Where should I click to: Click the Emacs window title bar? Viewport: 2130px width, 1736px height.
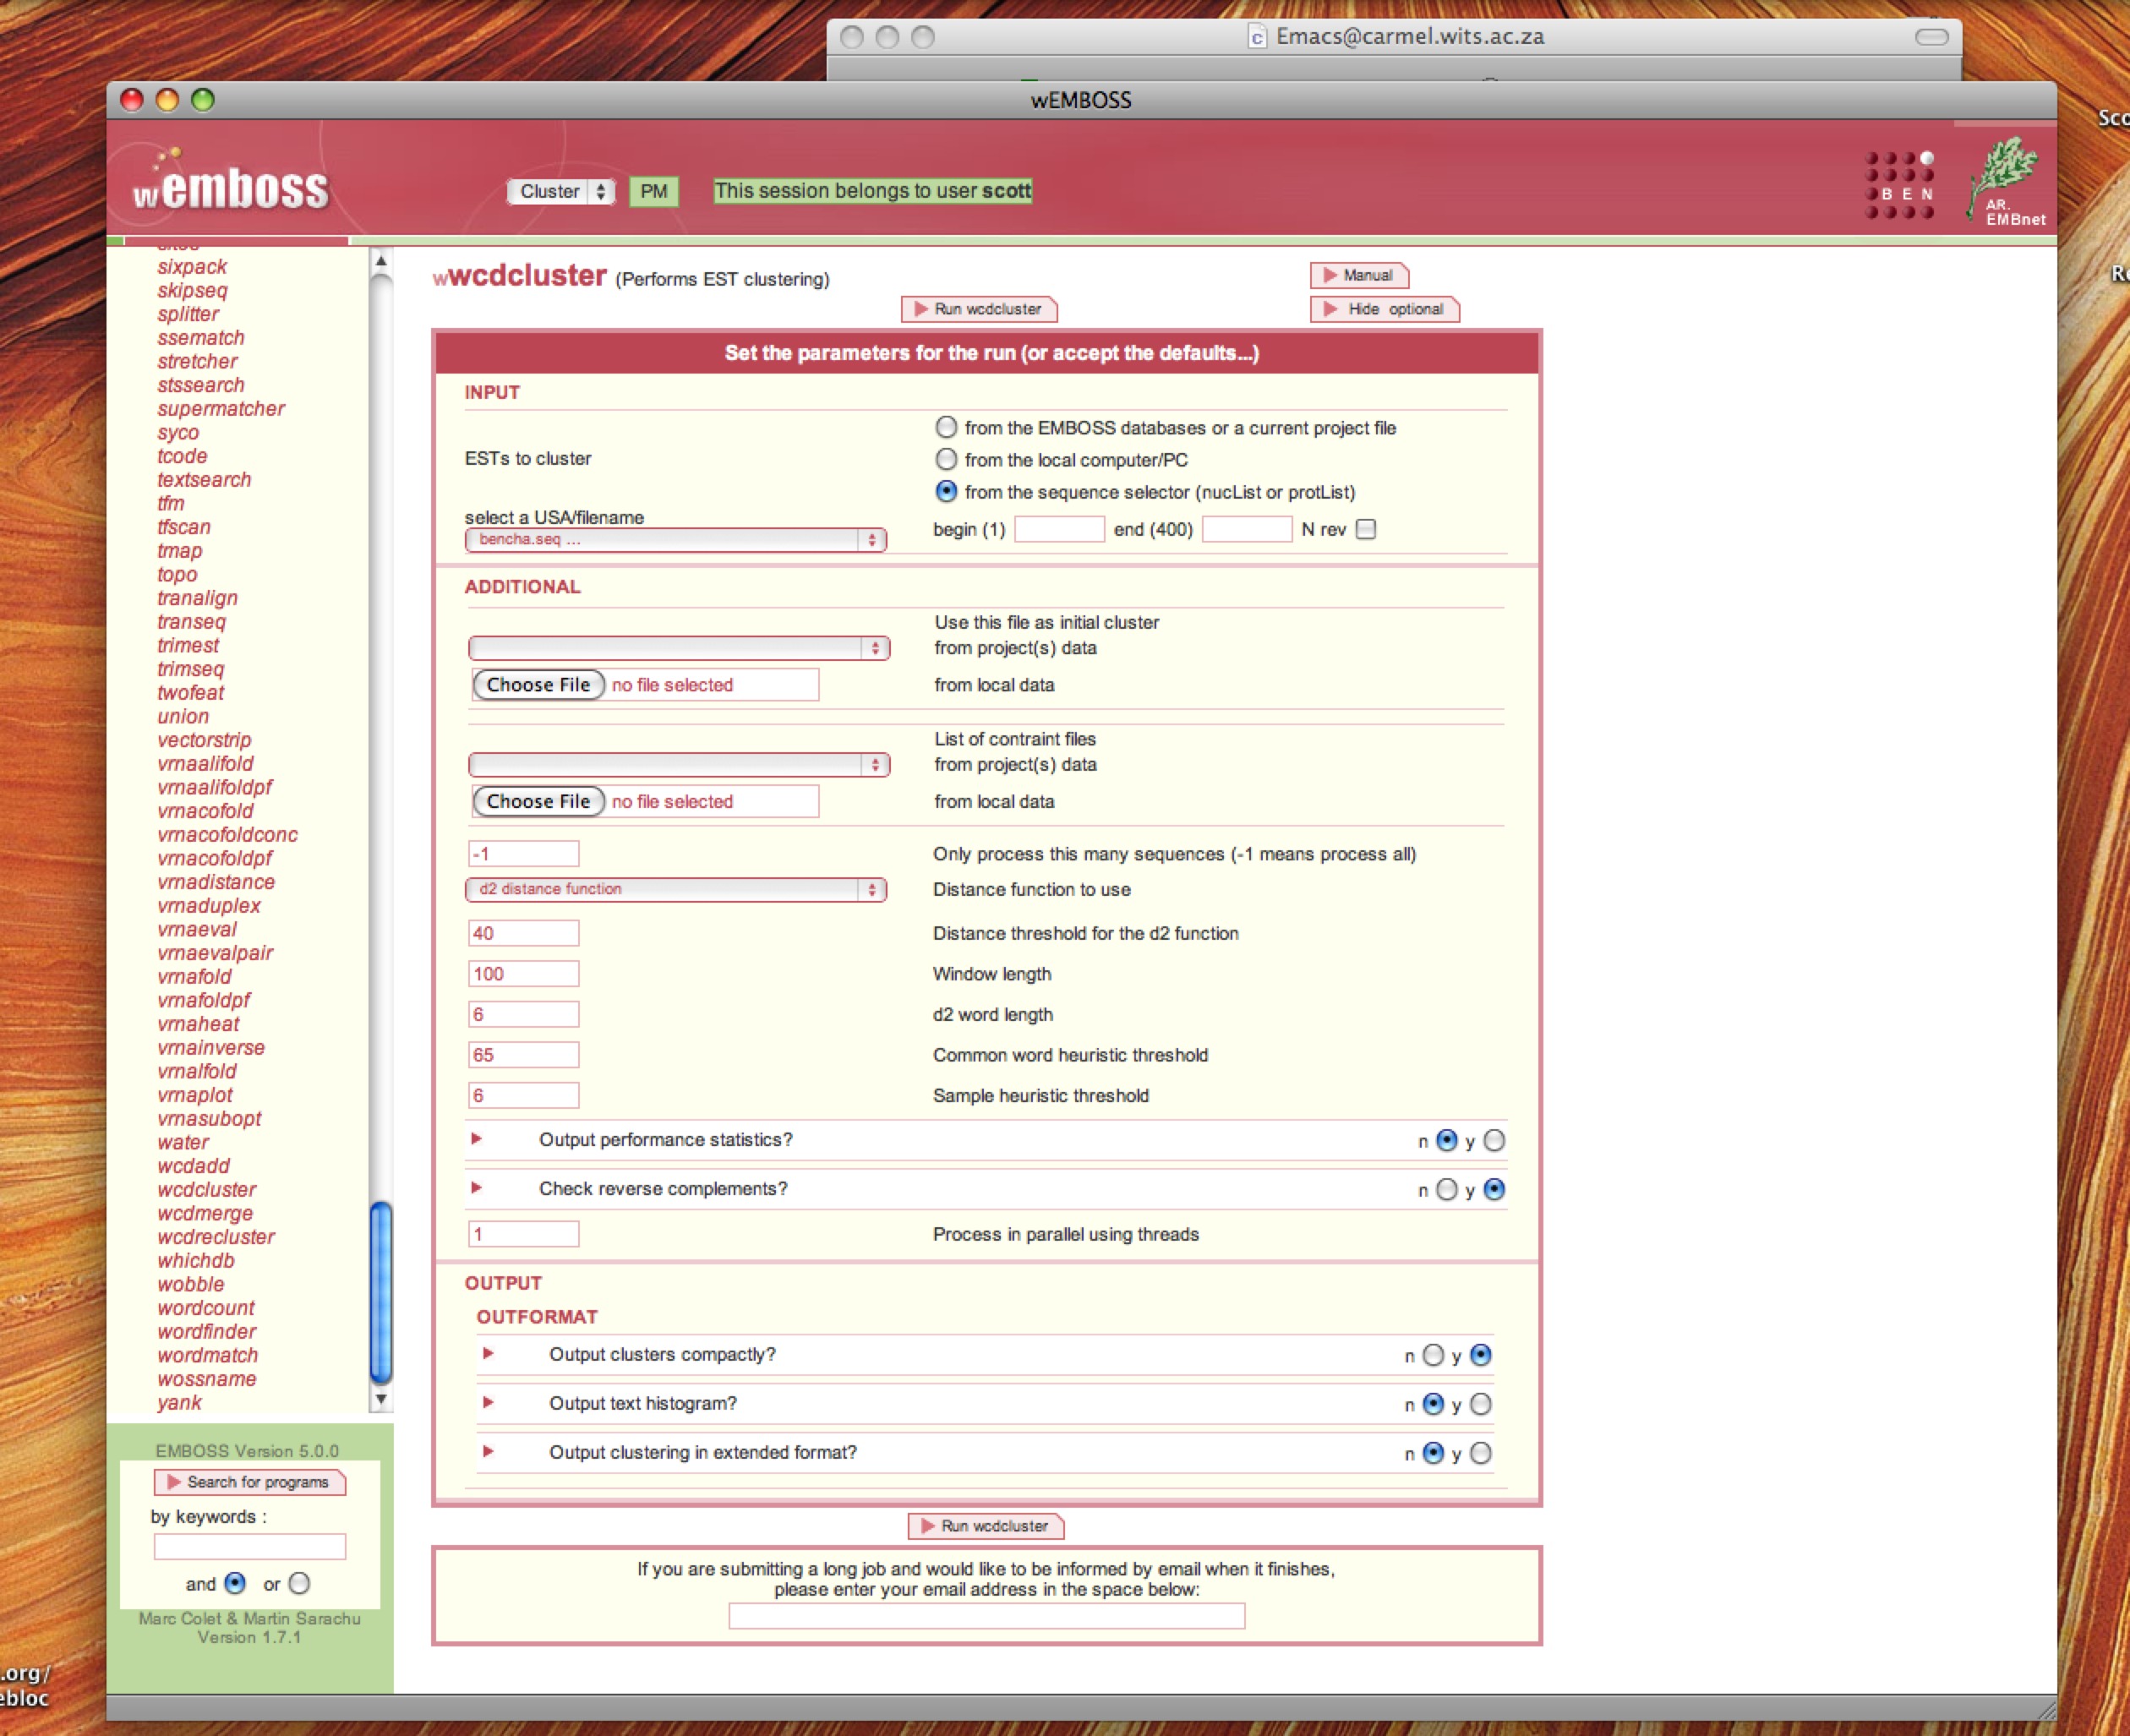1394,37
